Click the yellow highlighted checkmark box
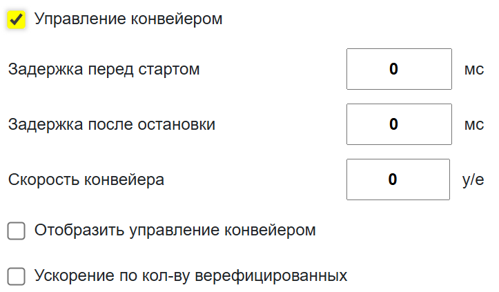The image size is (499, 292). pyautogui.click(x=17, y=20)
